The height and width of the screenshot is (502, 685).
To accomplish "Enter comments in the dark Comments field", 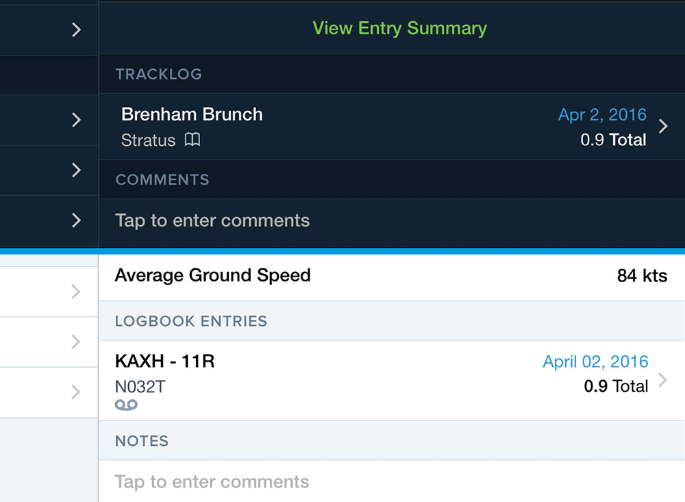I will (x=212, y=221).
